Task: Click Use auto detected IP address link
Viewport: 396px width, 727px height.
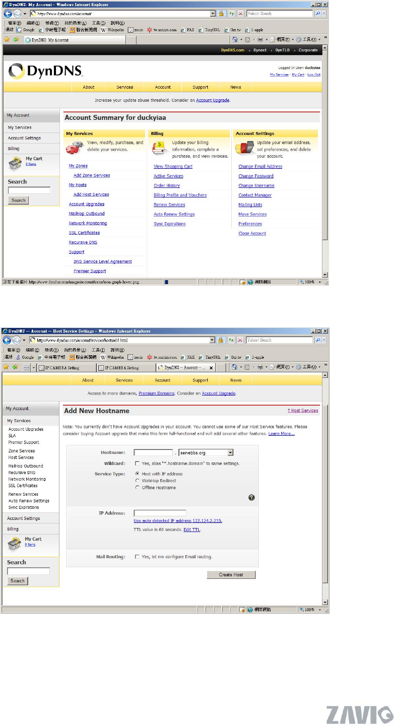Action: (x=178, y=521)
